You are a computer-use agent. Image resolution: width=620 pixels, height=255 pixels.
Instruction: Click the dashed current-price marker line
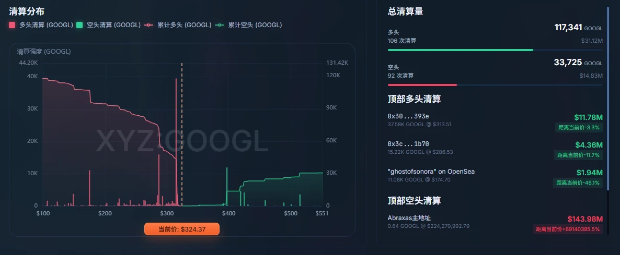[182, 134]
